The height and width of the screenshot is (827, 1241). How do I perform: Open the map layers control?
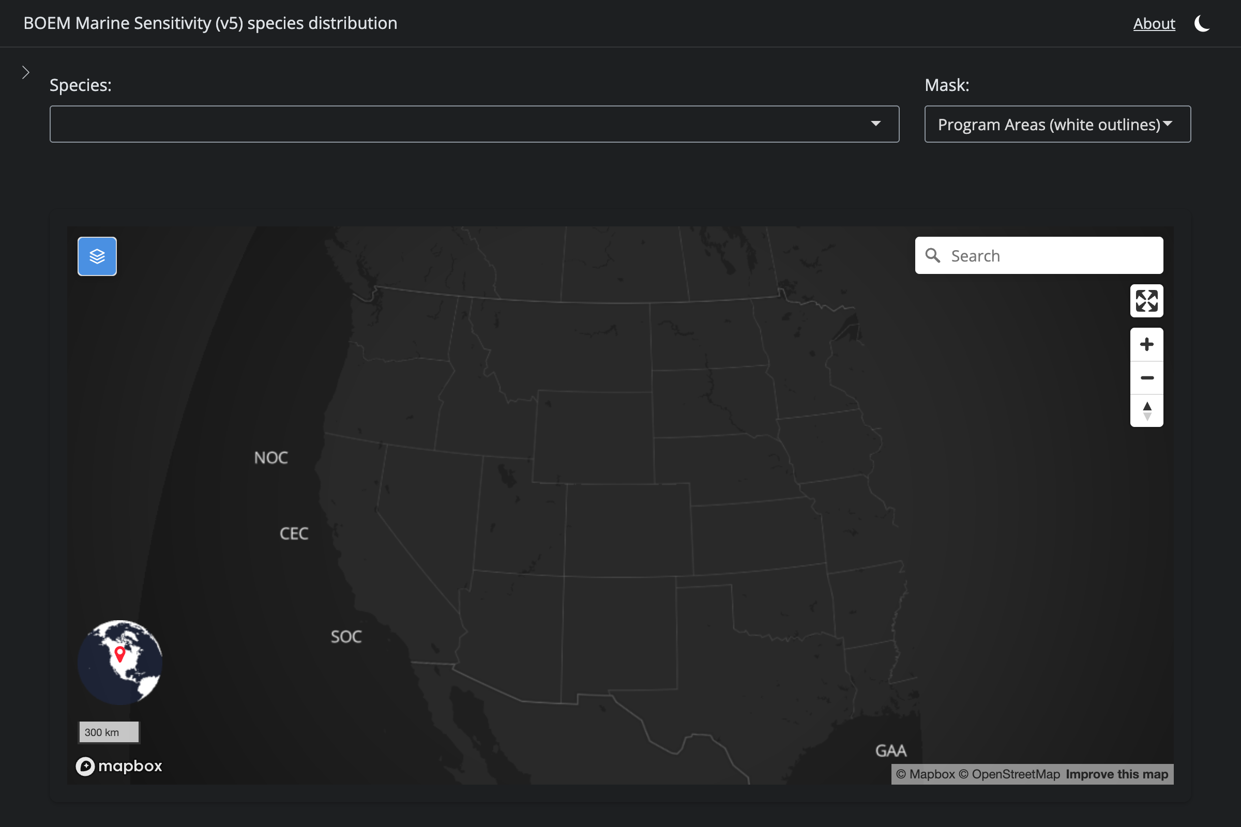point(97,256)
